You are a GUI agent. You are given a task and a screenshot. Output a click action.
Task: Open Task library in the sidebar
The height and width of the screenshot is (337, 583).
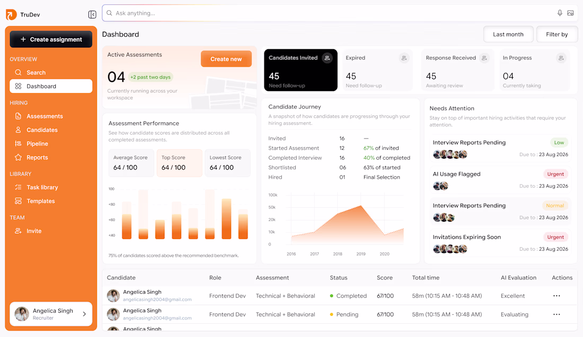(51, 187)
